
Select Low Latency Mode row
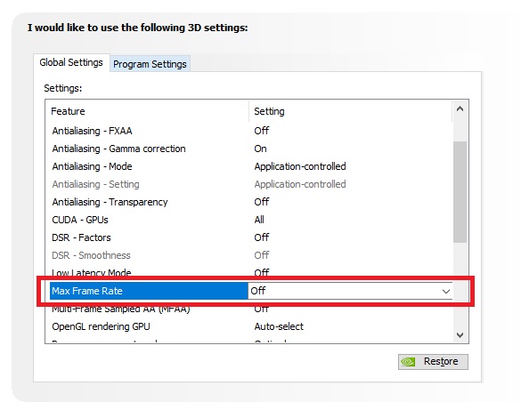point(251,273)
